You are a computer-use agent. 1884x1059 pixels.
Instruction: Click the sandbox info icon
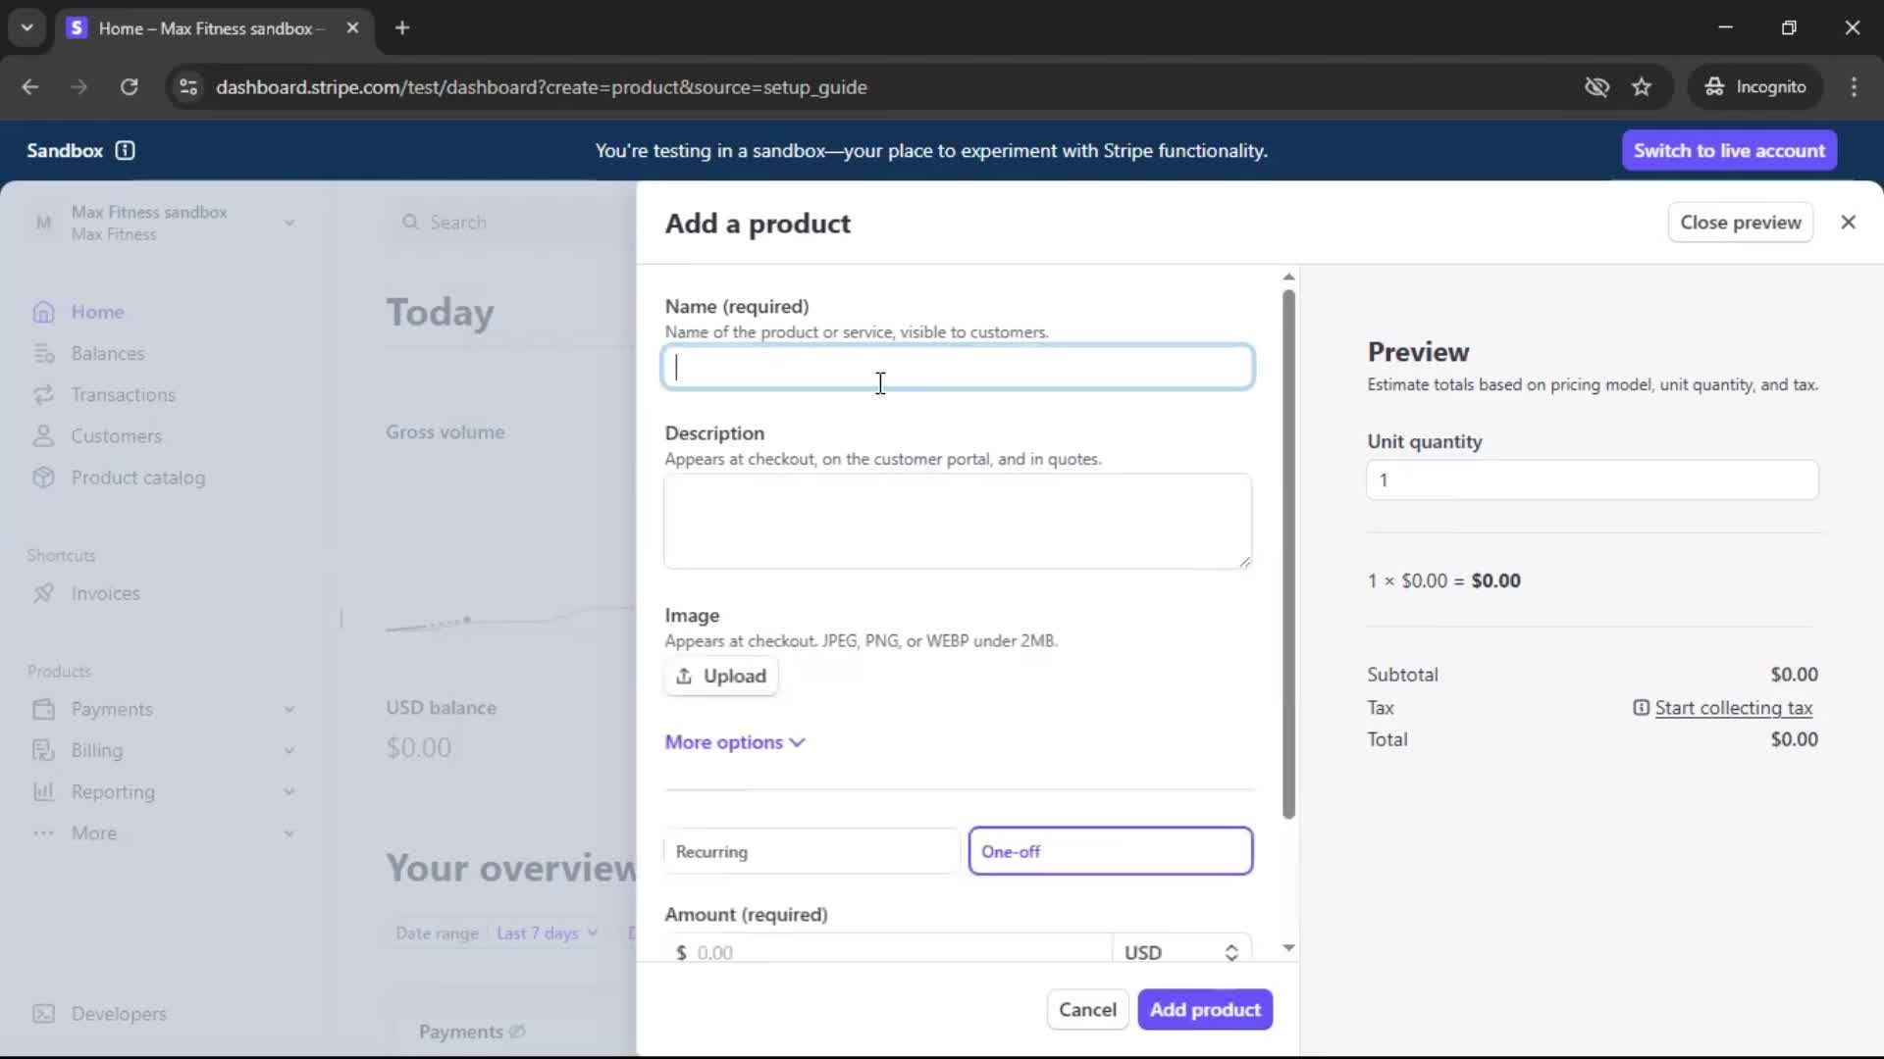click(125, 150)
